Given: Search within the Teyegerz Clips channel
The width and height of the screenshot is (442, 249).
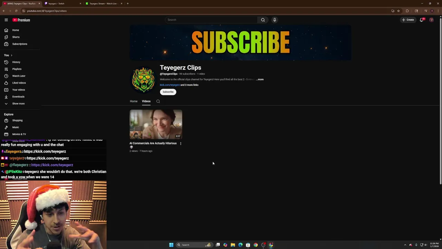Looking at the screenshot, I should point(158,101).
